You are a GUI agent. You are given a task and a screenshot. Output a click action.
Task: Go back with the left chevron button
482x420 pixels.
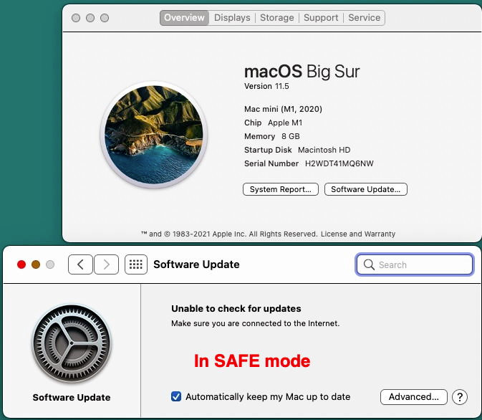pyautogui.click(x=80, y=264)
